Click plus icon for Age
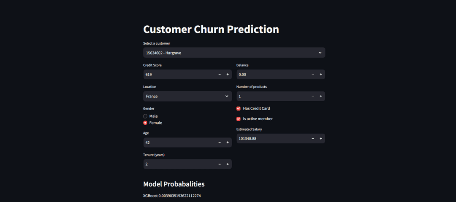This screenshot has width=456, height=202. click(228, 143)
